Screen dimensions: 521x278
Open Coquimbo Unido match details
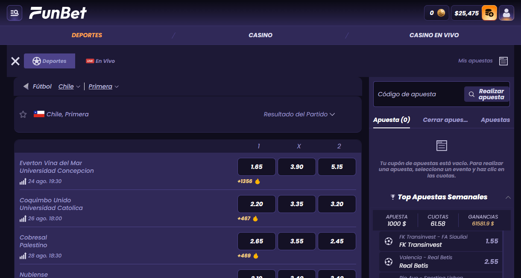(51, 204)
